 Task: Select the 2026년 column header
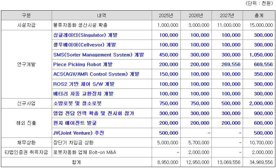[x=196, y=16]
